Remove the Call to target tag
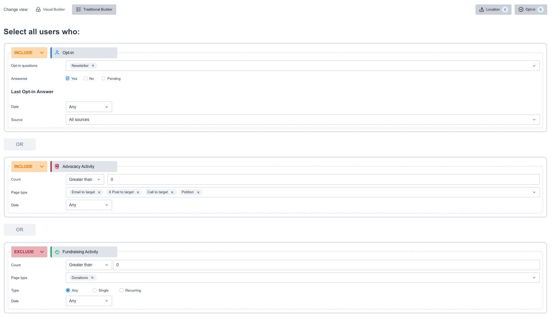 tap(172, 192)
